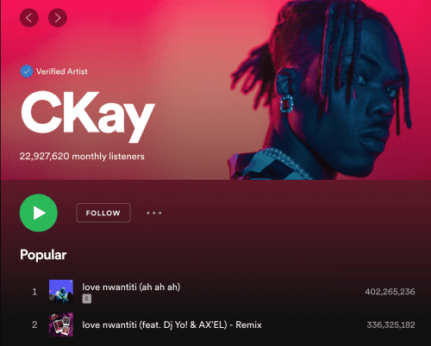Click the 402,265,236 play count
Screen dimensions: 431x346
point(390,292)
